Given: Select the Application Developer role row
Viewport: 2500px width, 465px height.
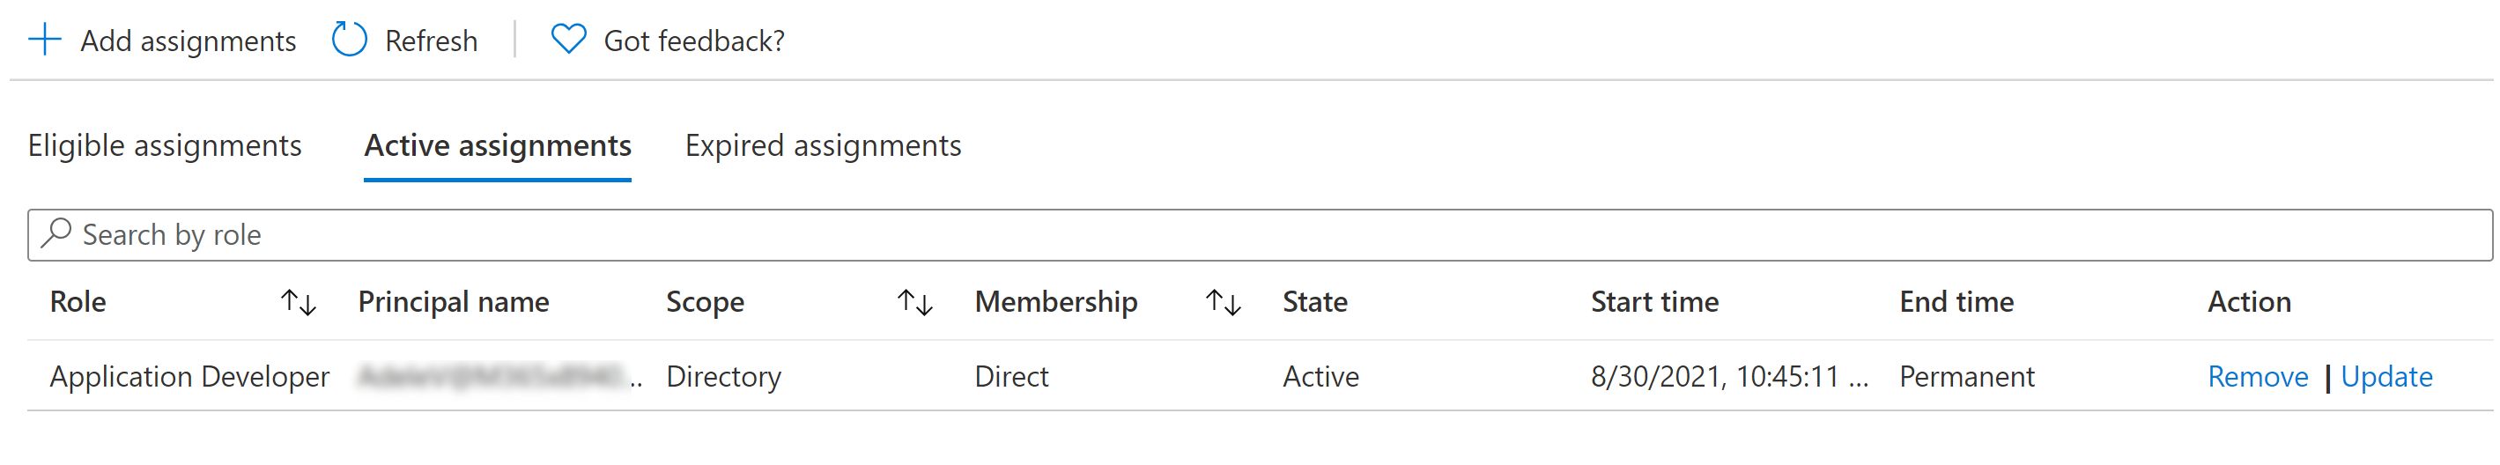Looking at the screenshot, I should click(x=189, y=377).
